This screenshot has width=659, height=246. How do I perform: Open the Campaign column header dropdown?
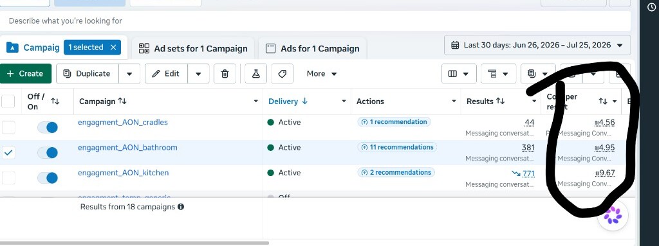[x=256, y=101]
